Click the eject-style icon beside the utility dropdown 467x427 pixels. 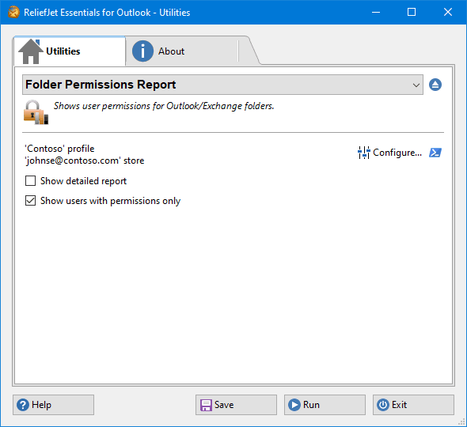tap(435, 85)
